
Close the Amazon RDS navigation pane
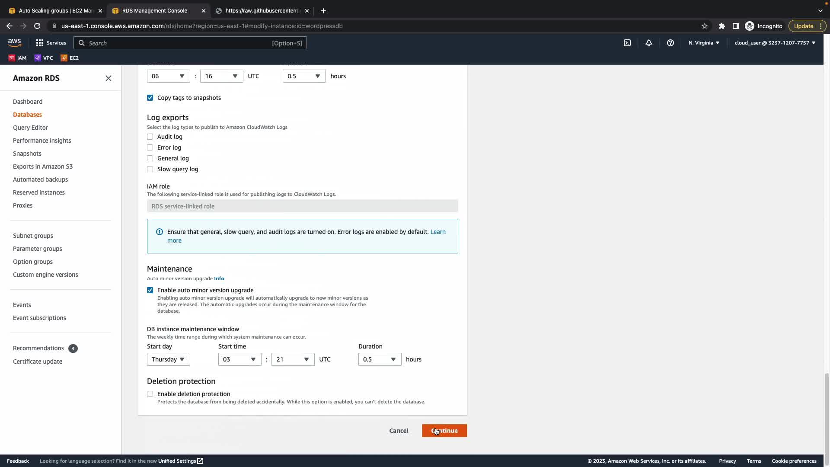(109, 78)
